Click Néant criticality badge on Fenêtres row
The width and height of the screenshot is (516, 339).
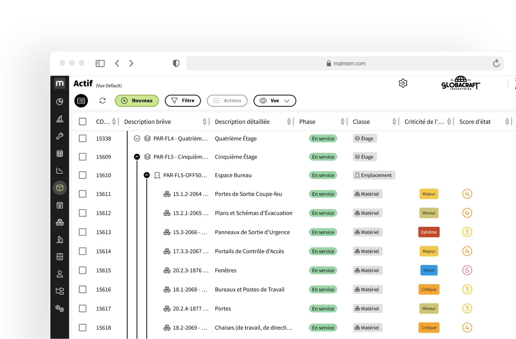pos(429,270)
